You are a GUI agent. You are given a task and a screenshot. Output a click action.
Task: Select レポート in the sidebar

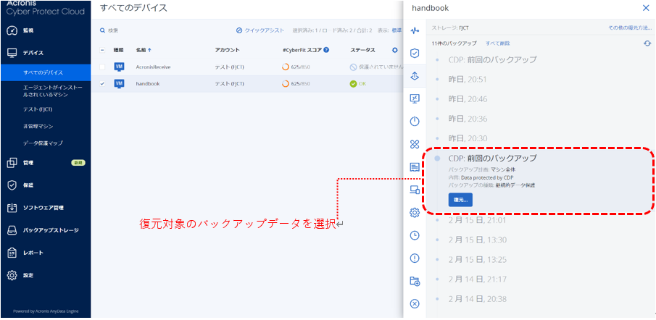(33, 253)
